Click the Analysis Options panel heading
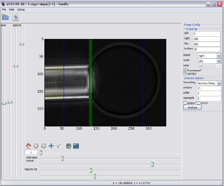 pos(194,78)
